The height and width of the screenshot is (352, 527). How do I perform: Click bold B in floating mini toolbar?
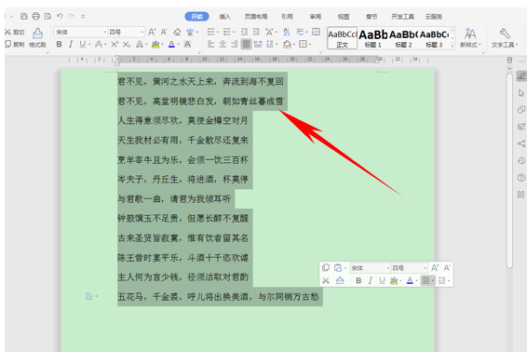[358, 280]
